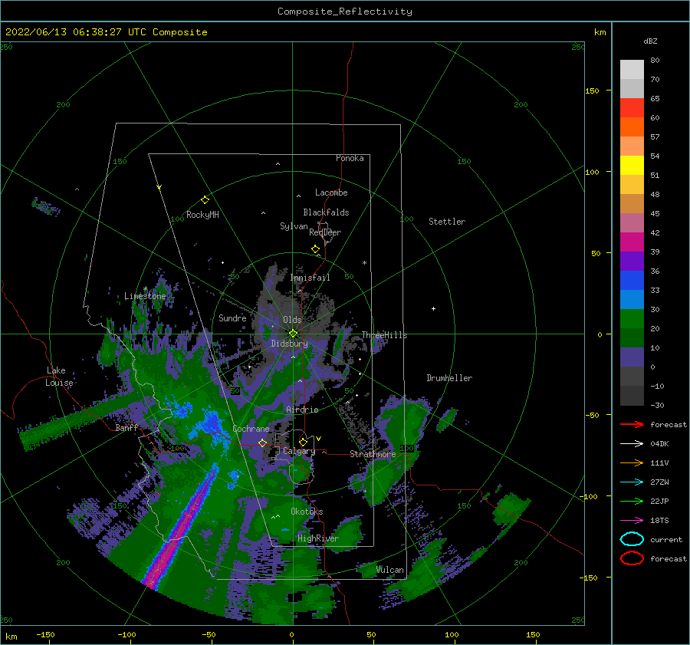Click the Cochrane label
The image size is (690, 645).
[251, 429]
